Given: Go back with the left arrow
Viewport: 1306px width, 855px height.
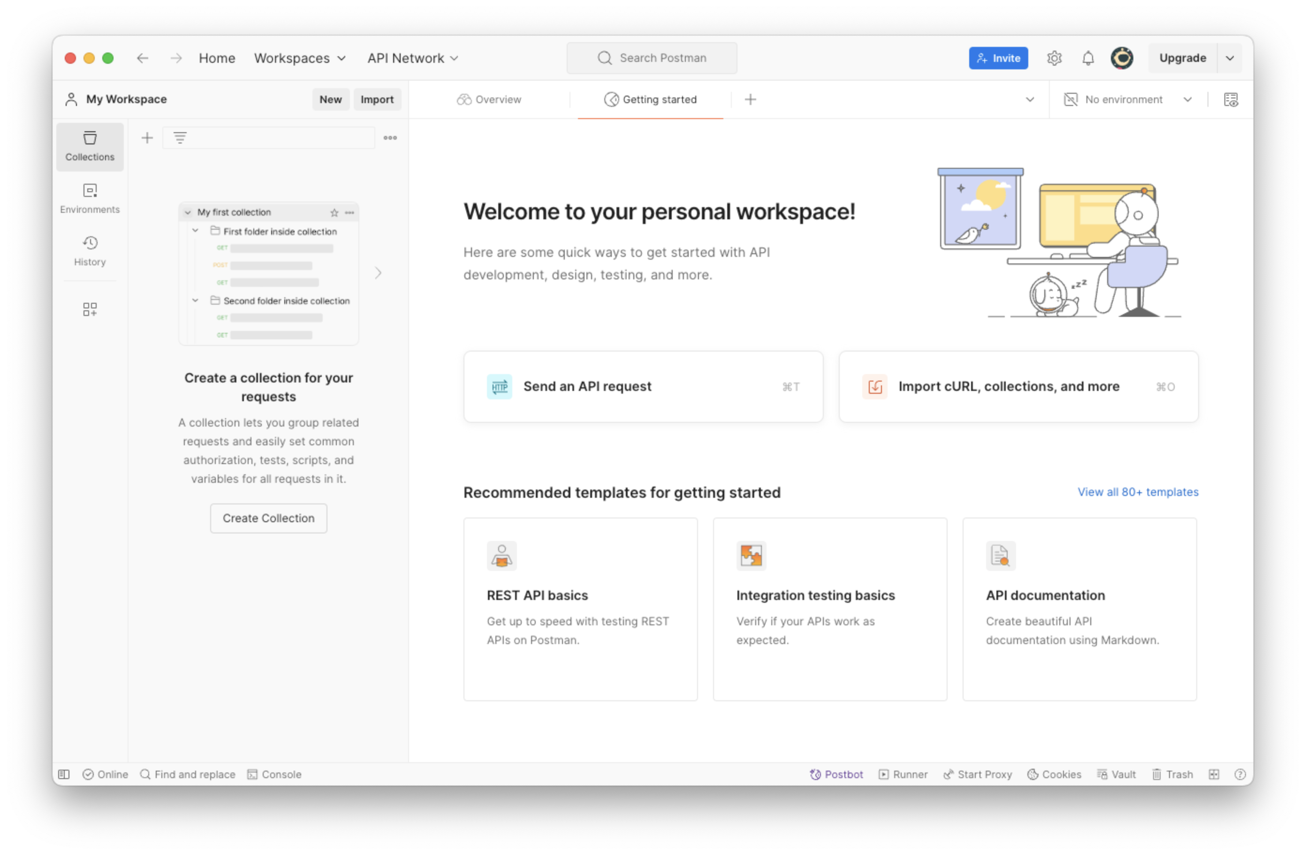Looking at the screenshot, I should (x=143, y=58).
